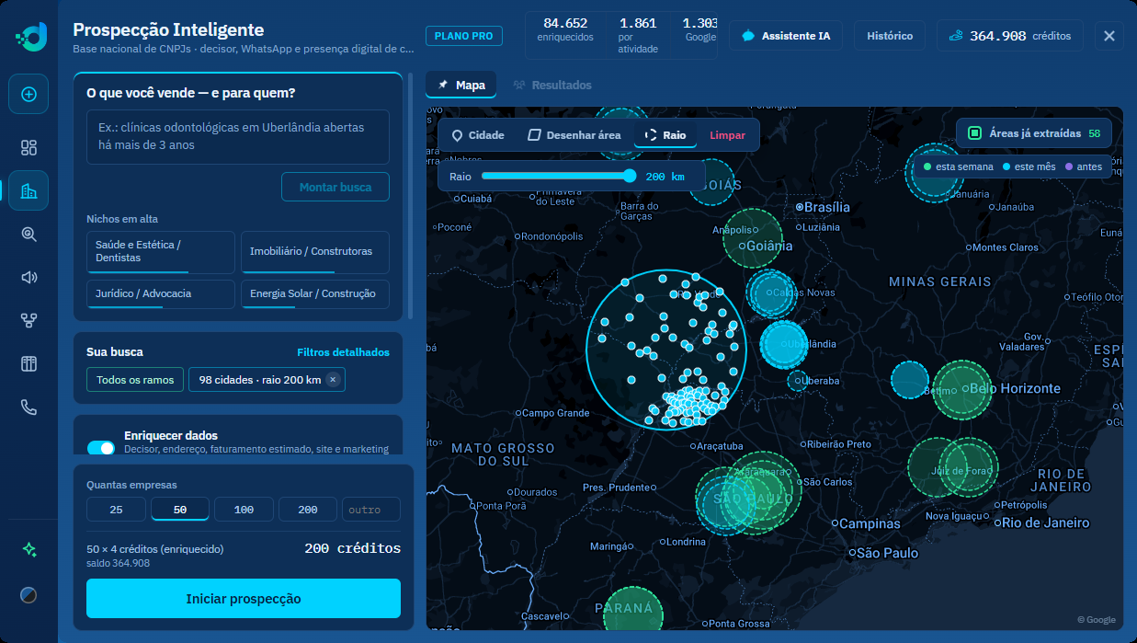The image size is (1137, 643).
Task: Click esta semana legend entry
Action: (x=959, y=166)
